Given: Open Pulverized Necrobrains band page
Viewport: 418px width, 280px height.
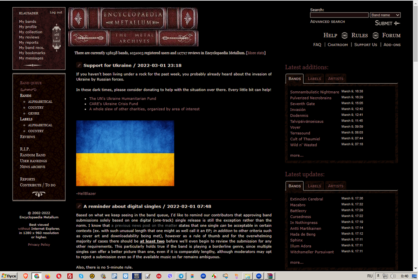Looking at the screenshot, I should coord(310,98).
